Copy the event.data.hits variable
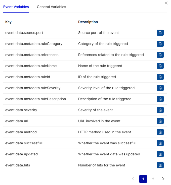Image resolution: width=171 pixels, height=185 pixels. coord(160,165)
